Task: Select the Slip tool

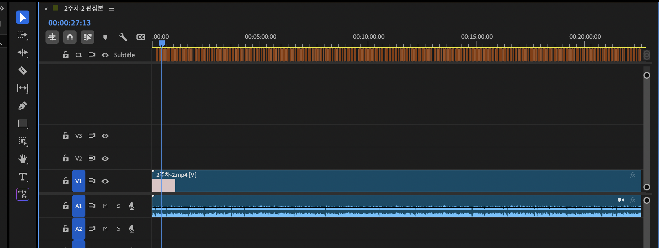Action: pos(23,88)
